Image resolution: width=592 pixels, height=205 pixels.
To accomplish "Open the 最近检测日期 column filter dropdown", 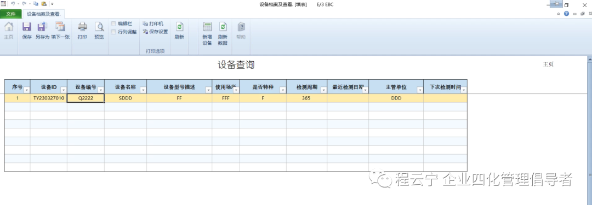I will (365, 90).
